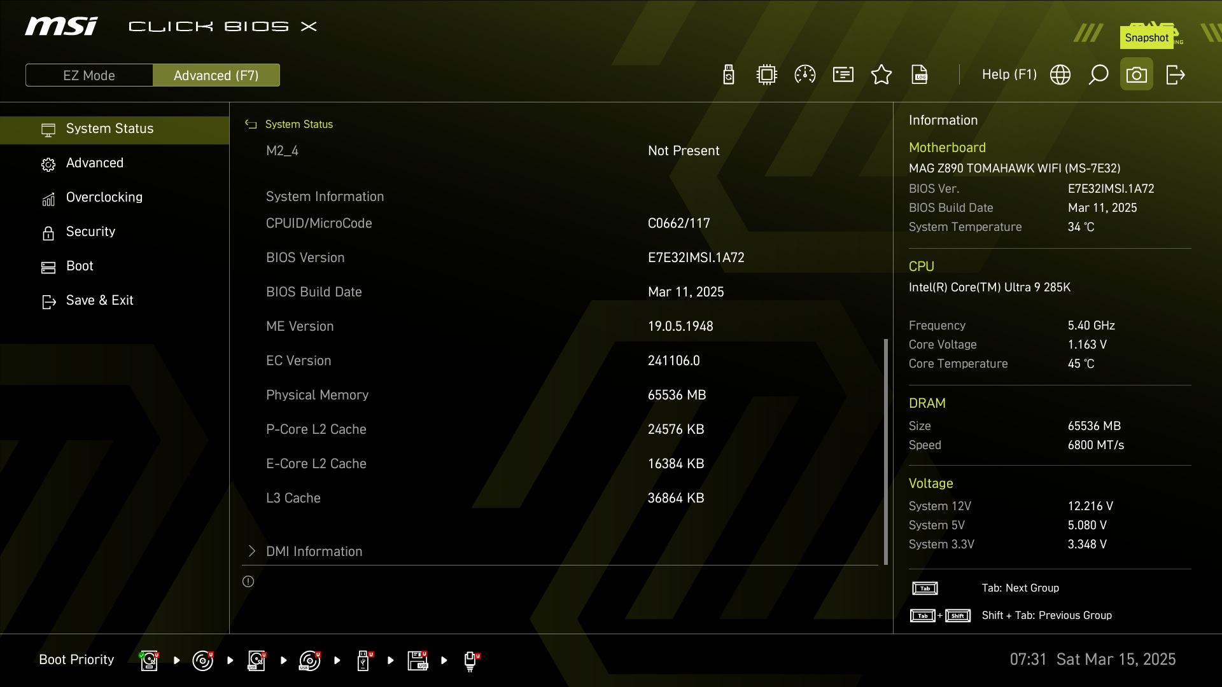Click the Favorites star icon
The image size is (1222, 687).
tap(881, 75)
